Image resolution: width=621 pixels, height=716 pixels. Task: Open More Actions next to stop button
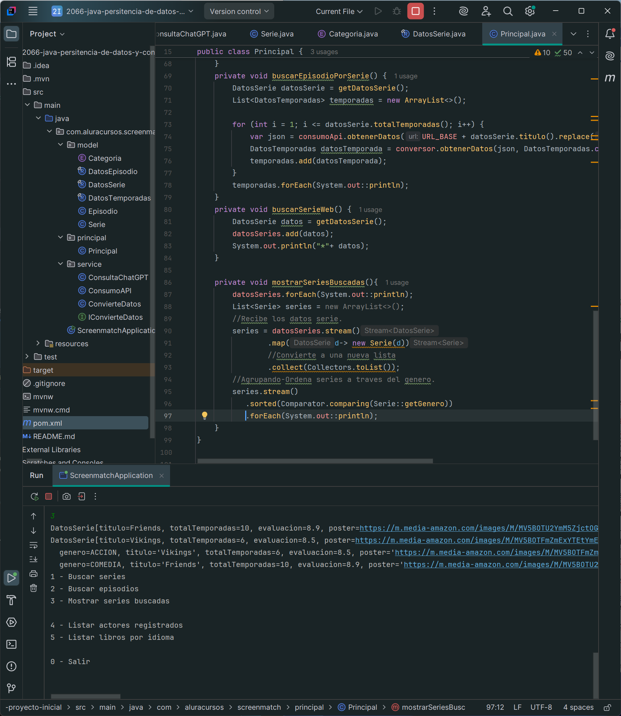(434, 11)
